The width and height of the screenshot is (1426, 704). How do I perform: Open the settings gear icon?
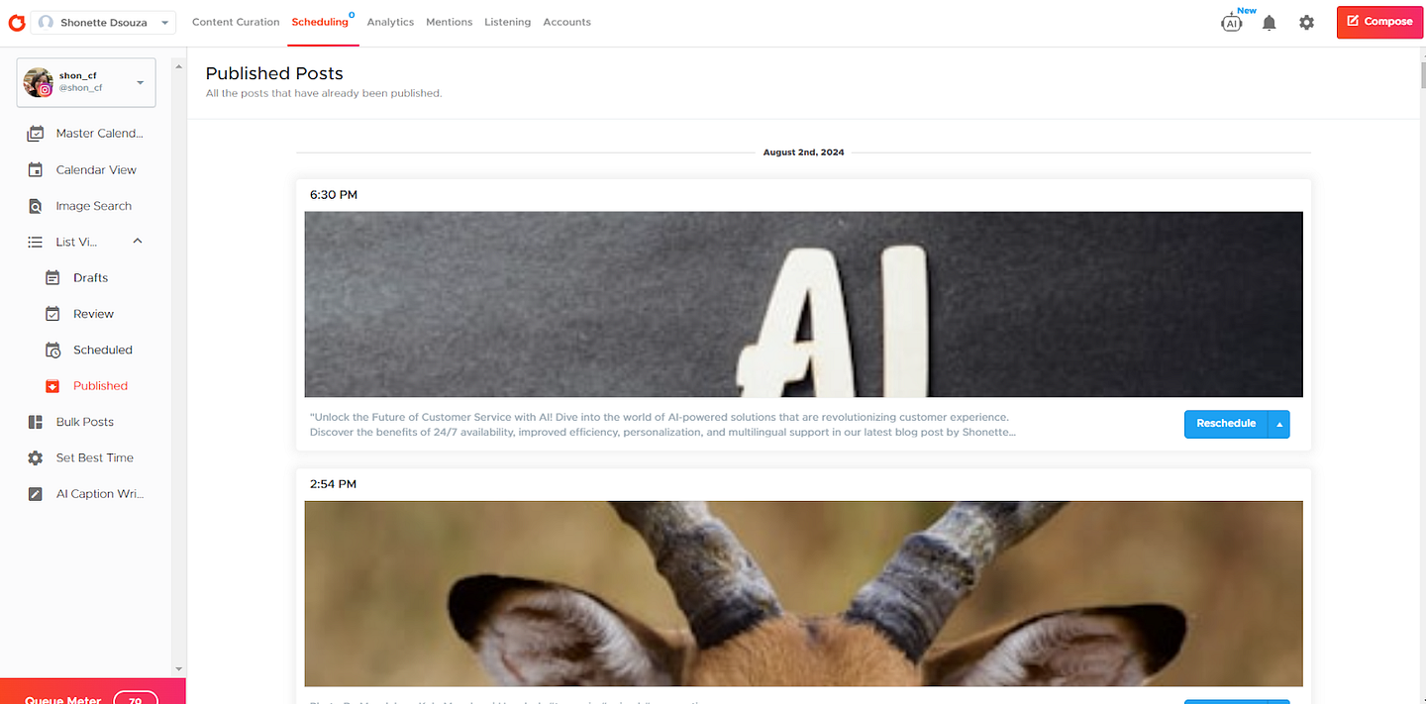point(1306,22)
